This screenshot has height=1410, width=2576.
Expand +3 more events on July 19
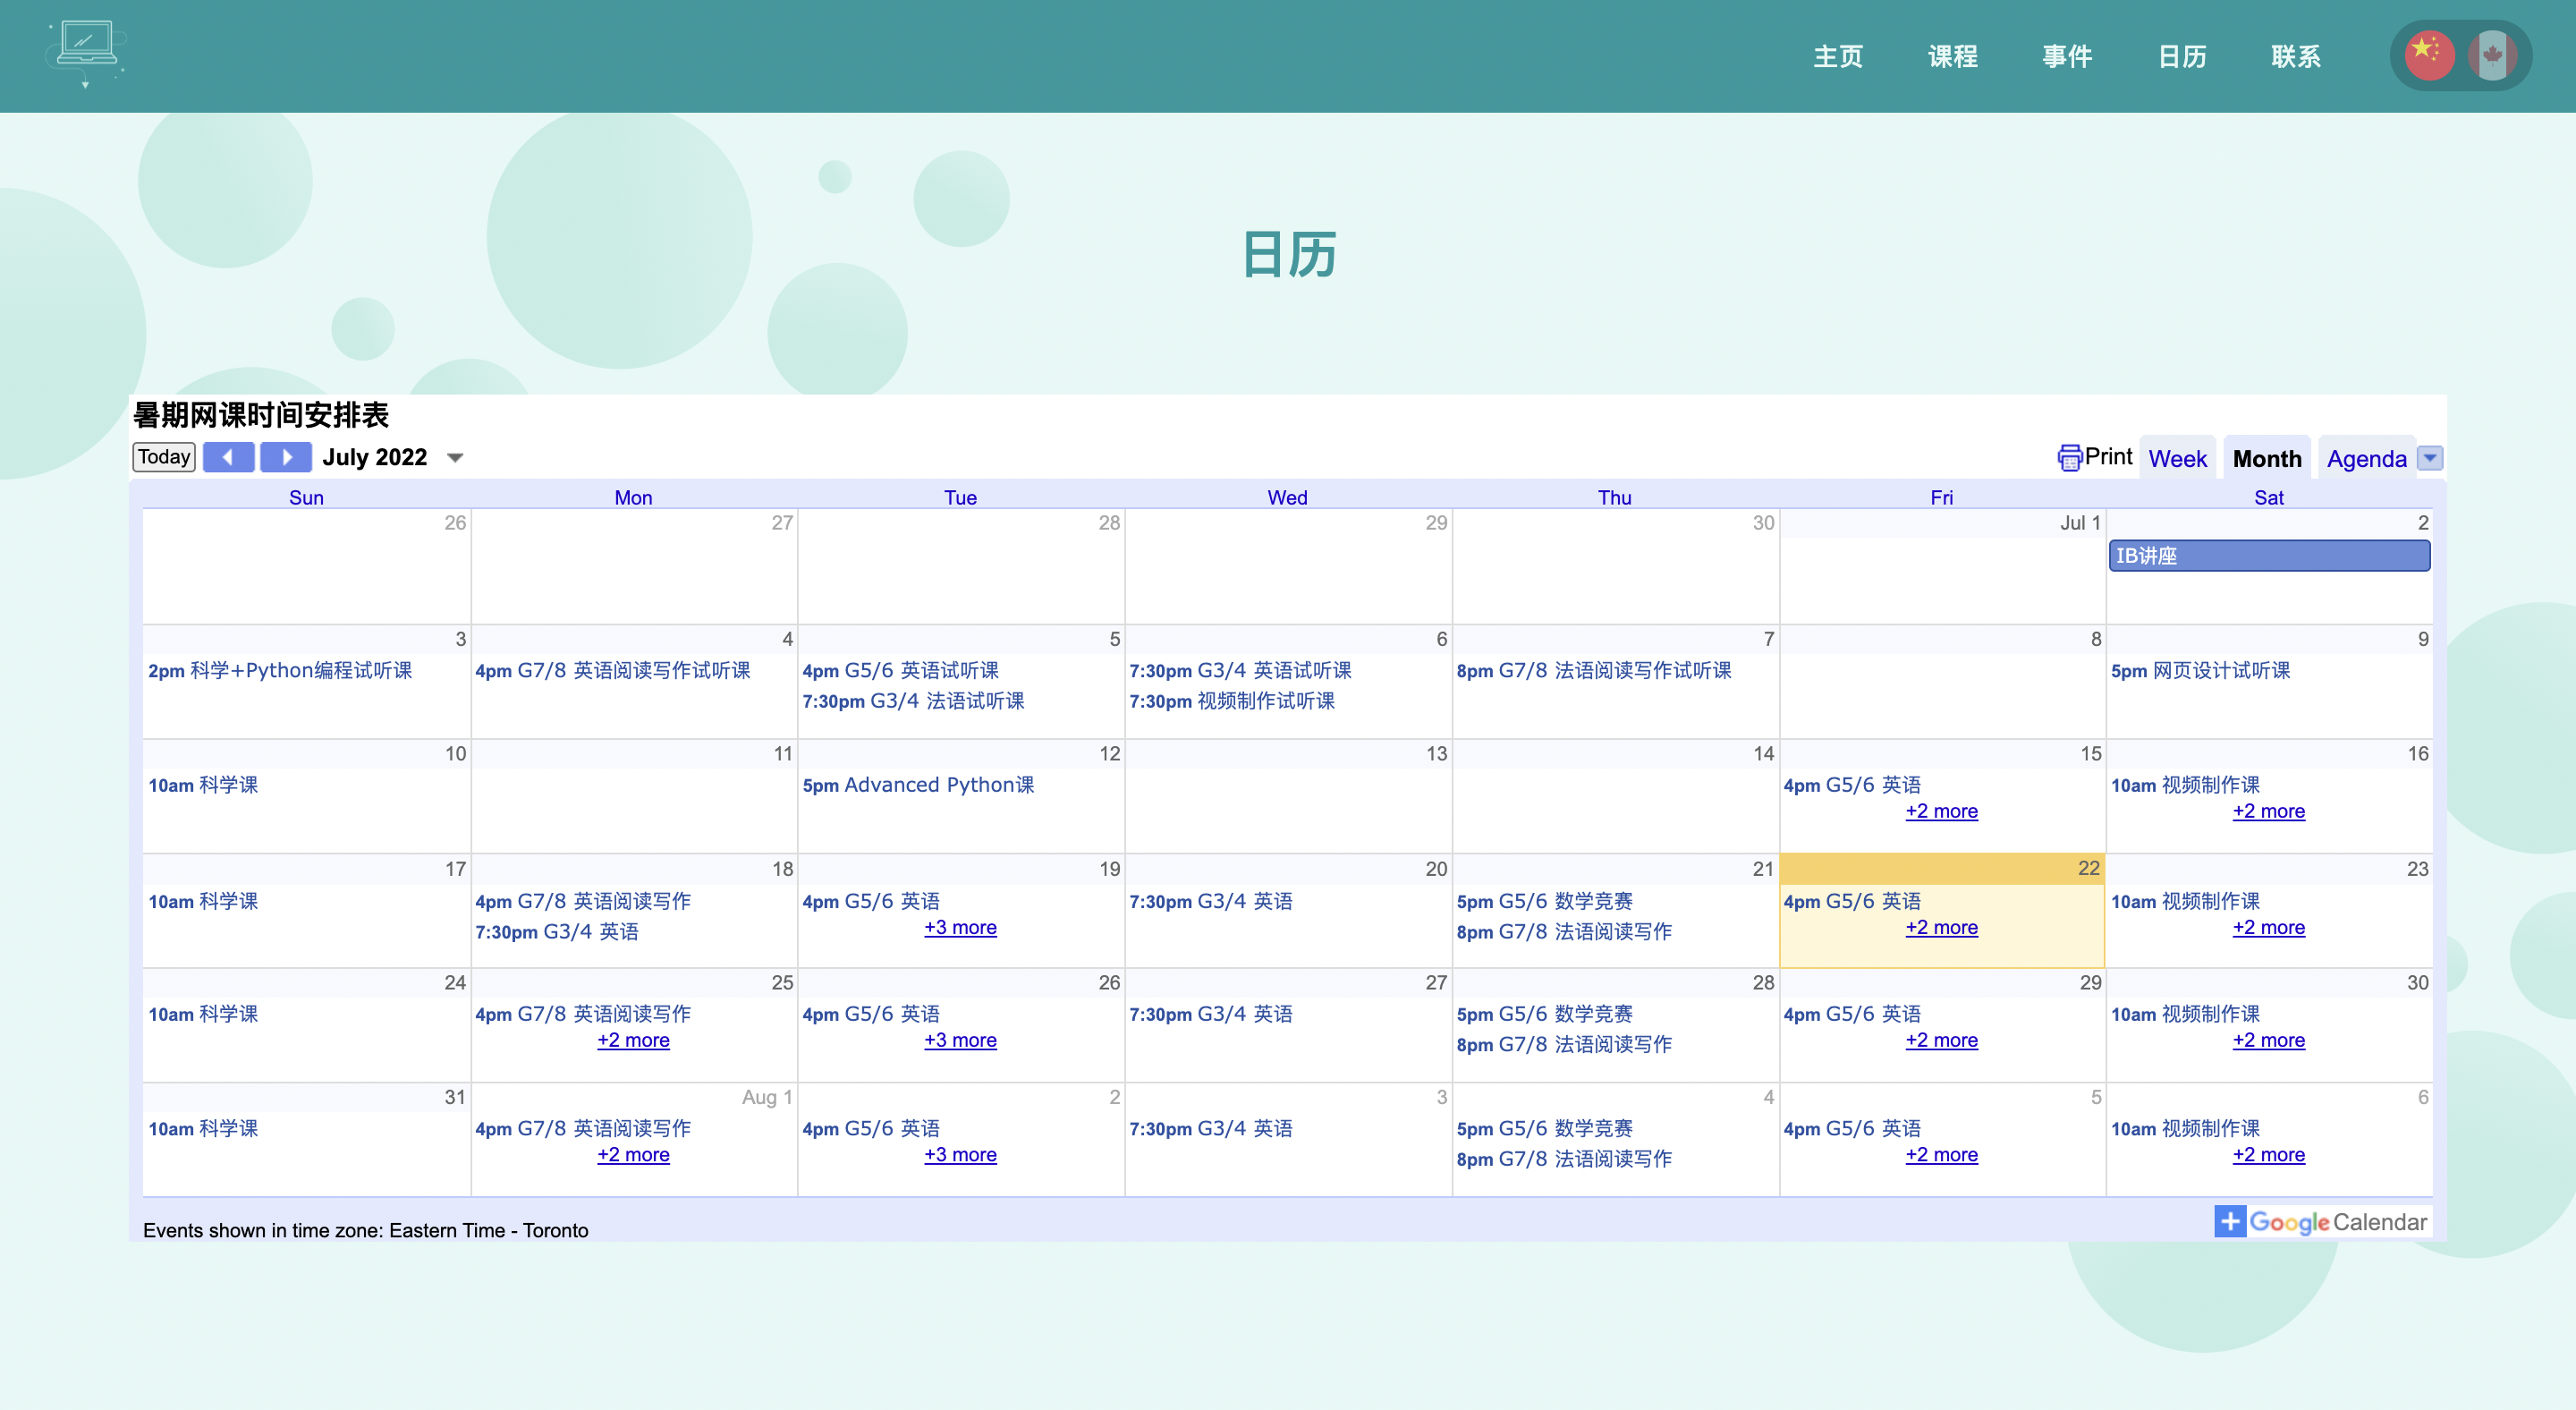pyautogui.click(x=960, y=927)
